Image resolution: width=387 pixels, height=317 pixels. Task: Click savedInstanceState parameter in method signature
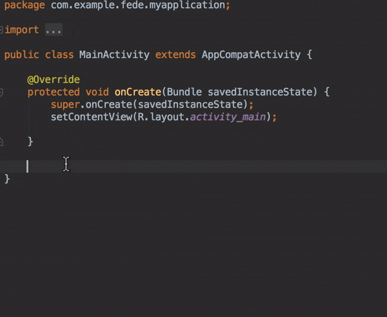pyautogui.click(x=260, y=92)
